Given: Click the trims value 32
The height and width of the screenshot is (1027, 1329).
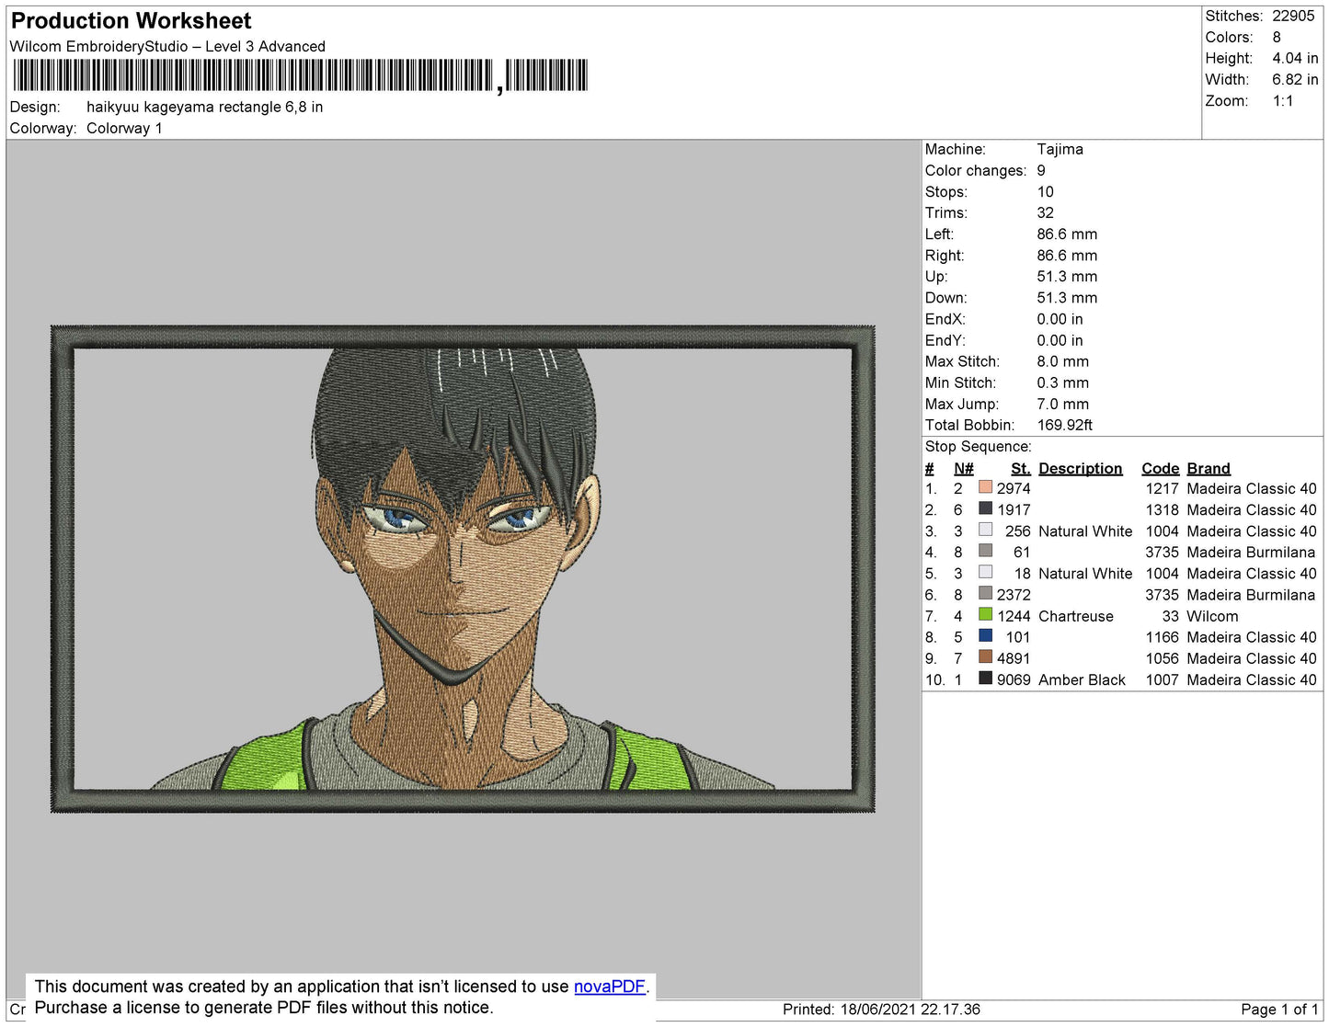Looking at the screenshot, I should [x=1045, y=212].
